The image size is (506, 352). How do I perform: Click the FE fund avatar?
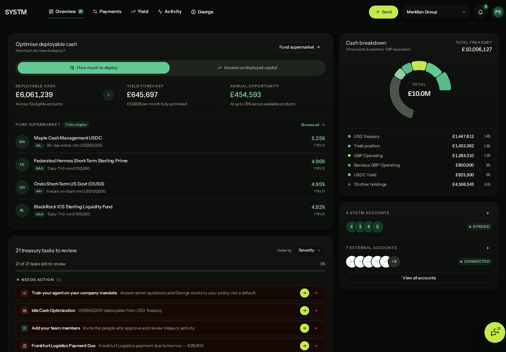[x=22, y=165]
